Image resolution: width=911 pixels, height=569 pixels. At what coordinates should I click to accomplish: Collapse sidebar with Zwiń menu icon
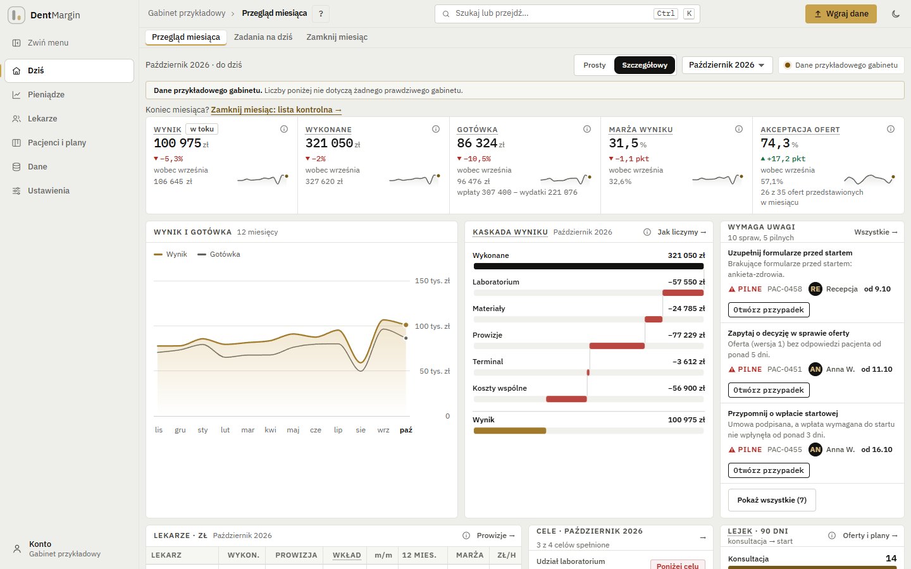click(x=16, y=43)
